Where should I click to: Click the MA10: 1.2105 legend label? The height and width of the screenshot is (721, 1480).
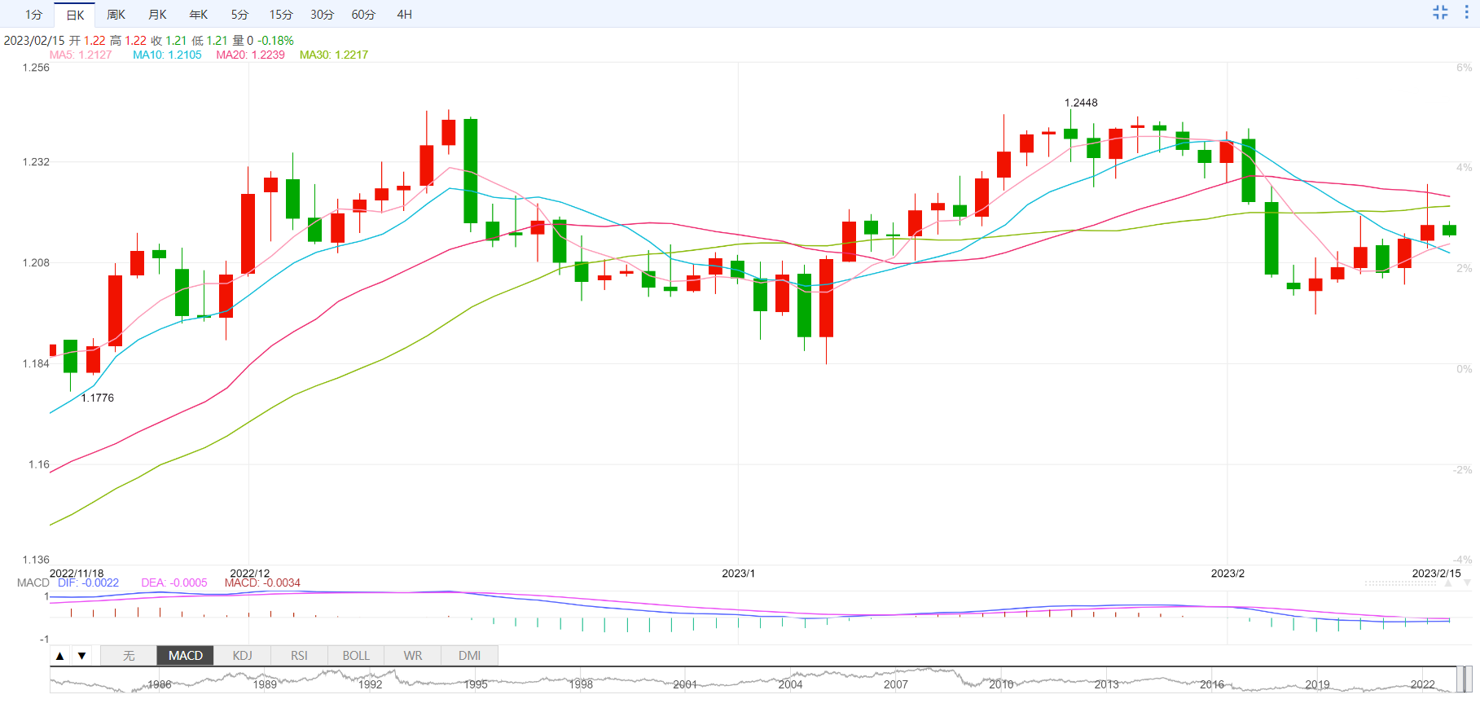tap(167, 55)
